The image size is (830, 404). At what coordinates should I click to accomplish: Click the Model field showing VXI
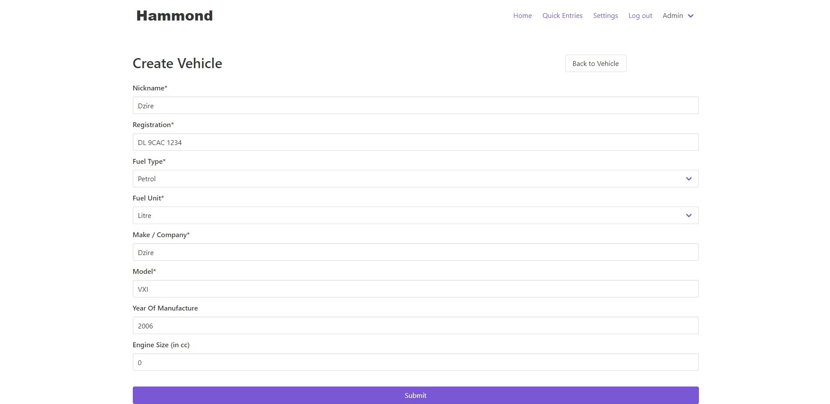415,289
